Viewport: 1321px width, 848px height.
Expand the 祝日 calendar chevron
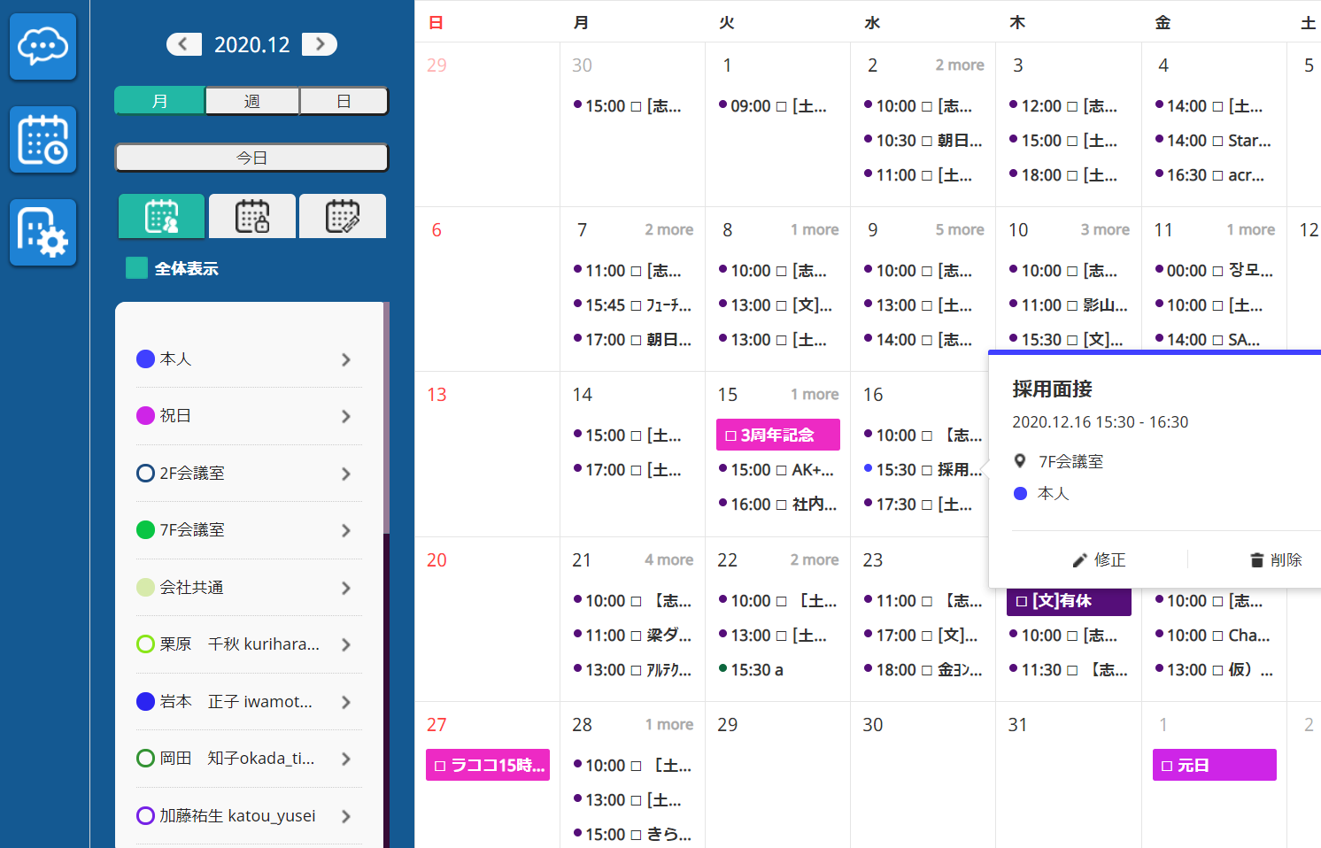tap(346, 416)
